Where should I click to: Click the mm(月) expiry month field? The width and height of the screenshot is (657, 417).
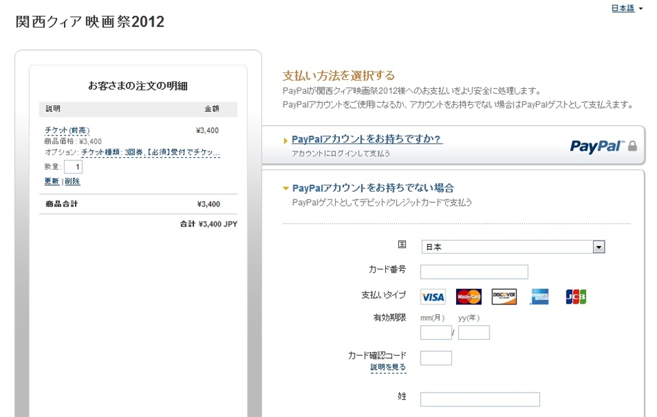click(436, 332)
